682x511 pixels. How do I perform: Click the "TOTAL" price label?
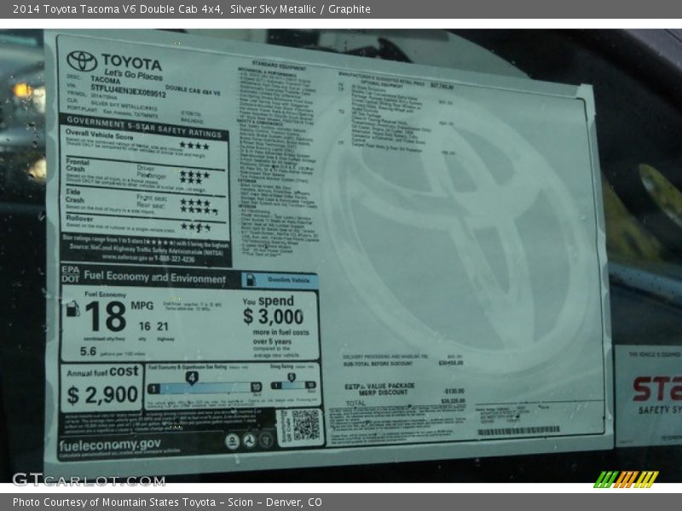tap(355, 403)
